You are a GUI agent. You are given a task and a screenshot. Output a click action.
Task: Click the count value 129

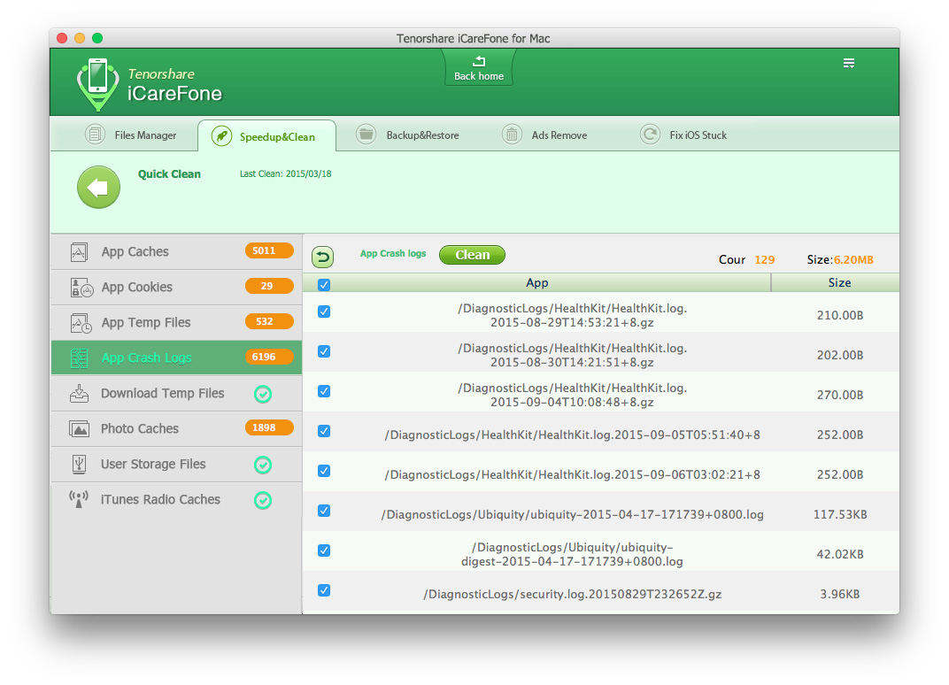(x=764, y=259)
